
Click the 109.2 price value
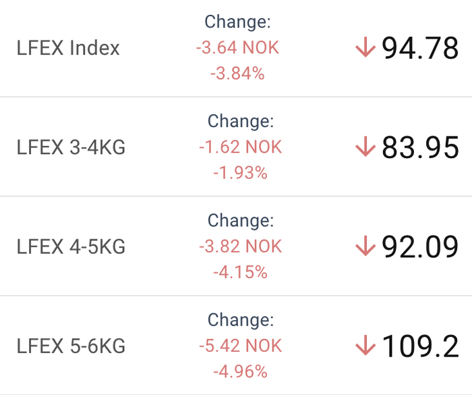[x=421, y=346]
